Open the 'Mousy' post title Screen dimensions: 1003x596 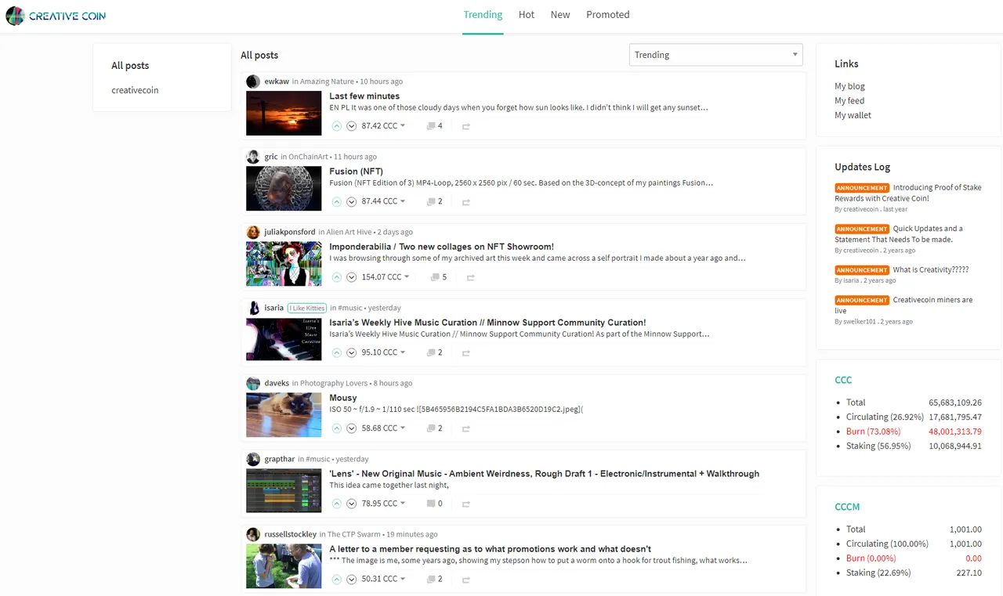point(343,398)
